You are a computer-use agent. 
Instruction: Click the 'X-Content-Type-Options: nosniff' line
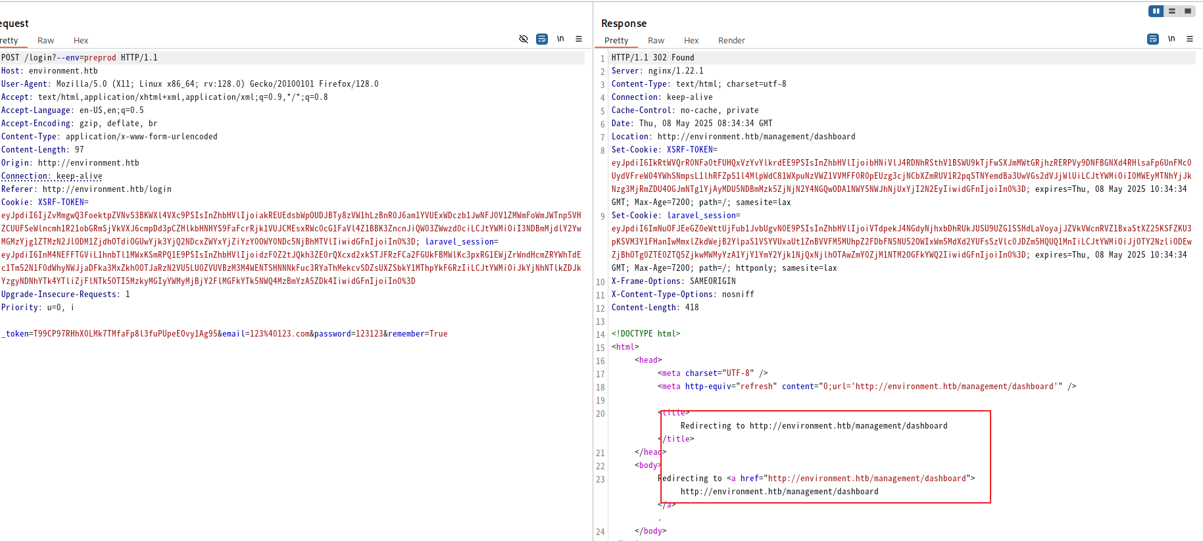(x=683, y=294)
